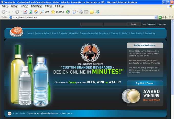Open the 보기(V) menu
The height and width of the screenshot is (119, 174).
pos(24,6)
